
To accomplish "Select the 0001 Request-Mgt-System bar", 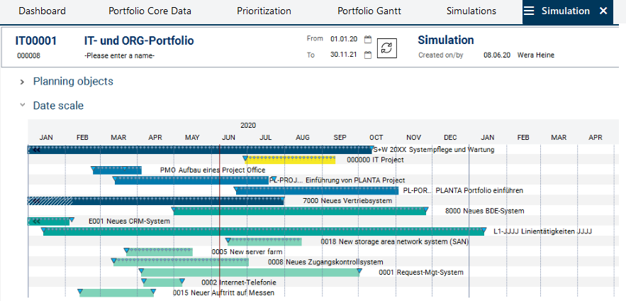I will [x=252, y=273].
